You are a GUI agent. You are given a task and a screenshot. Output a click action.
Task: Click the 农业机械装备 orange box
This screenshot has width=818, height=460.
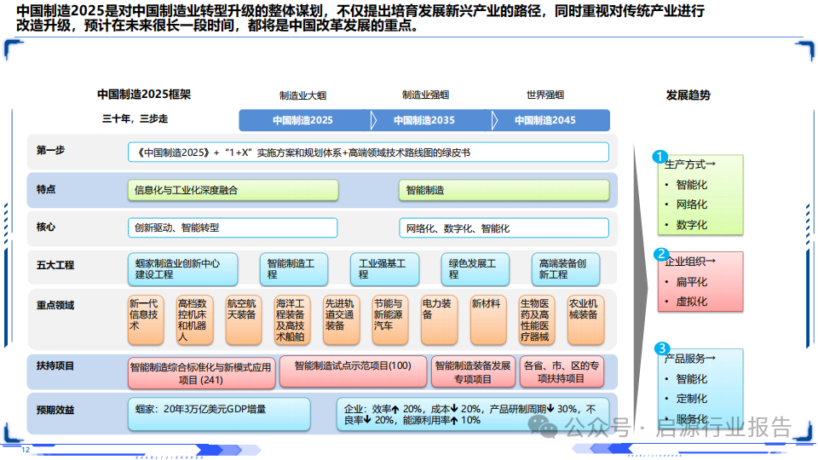[x=586, y=320]
